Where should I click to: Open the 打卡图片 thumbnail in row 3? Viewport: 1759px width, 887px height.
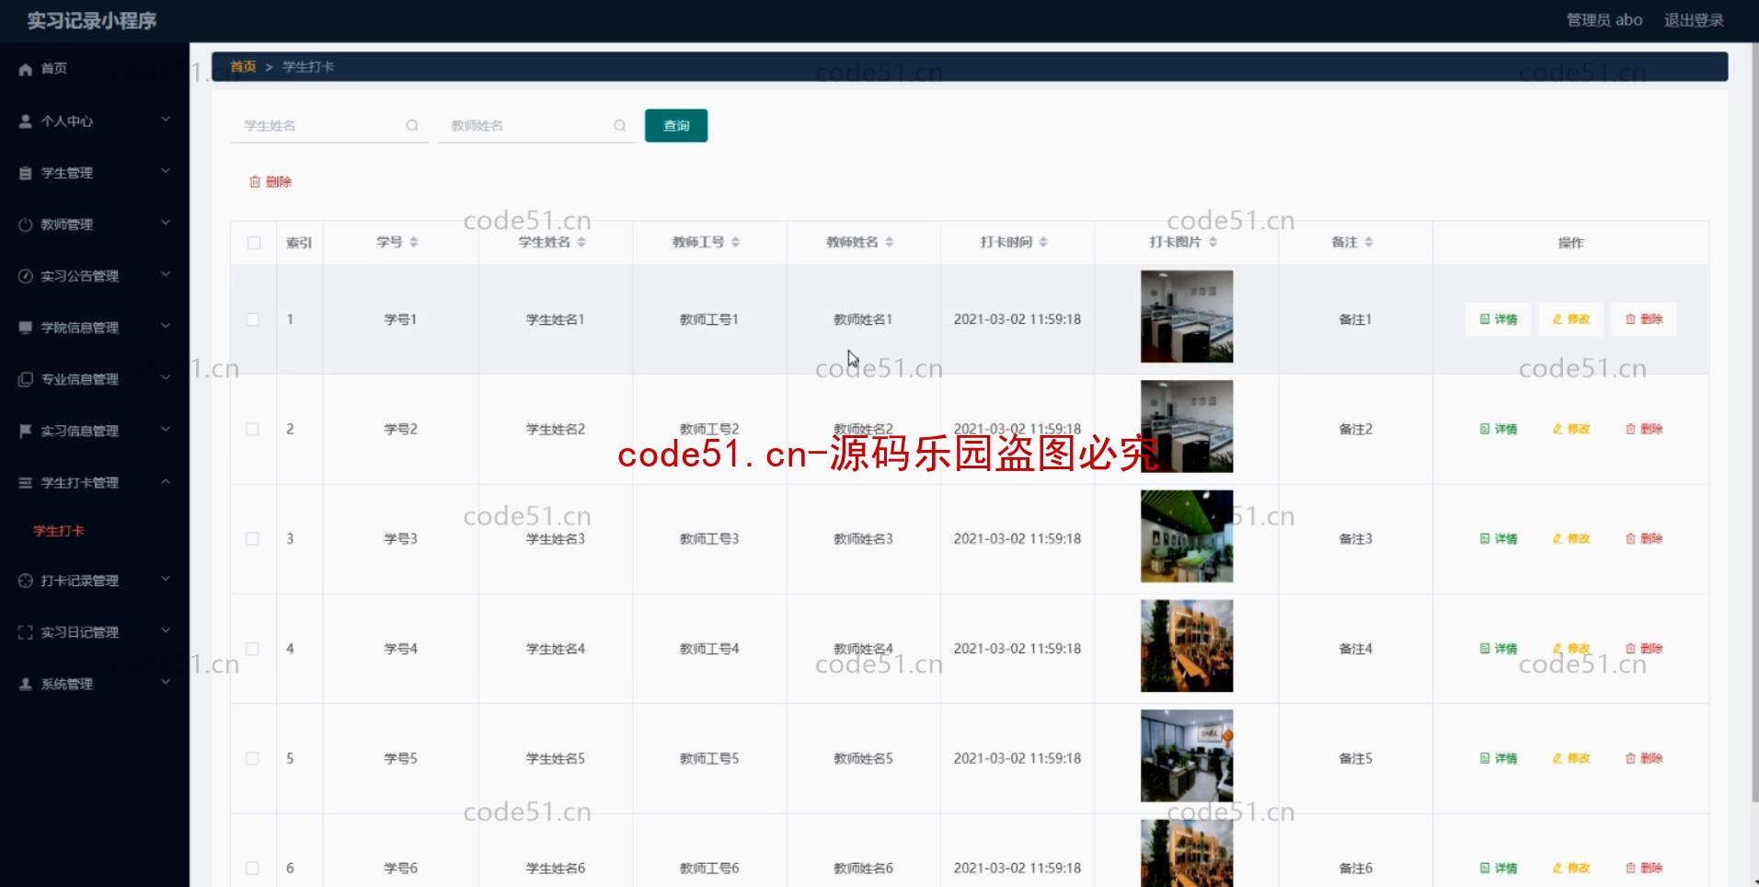tap(1187, 536)
